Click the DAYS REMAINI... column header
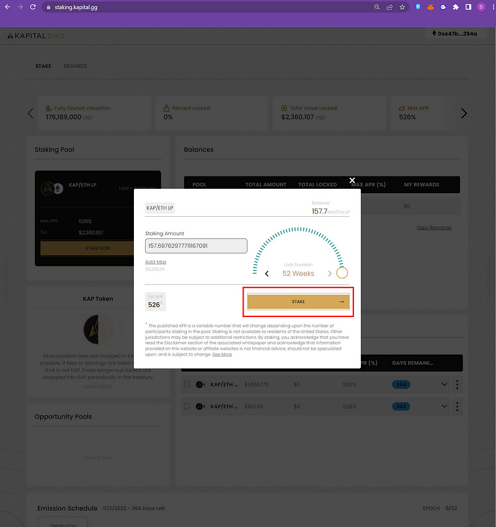 (412, 363)
